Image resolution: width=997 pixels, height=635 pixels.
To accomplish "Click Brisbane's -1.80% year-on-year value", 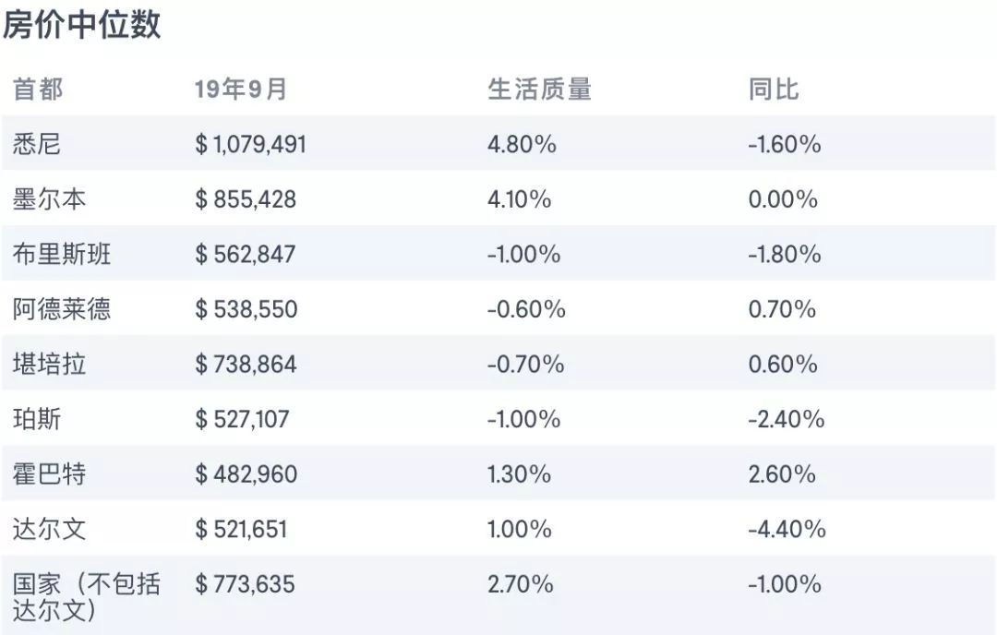I will point(785,254).
